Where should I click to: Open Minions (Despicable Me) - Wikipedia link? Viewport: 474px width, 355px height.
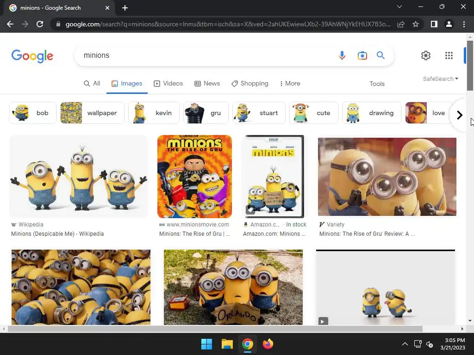[x=57, y=233]
